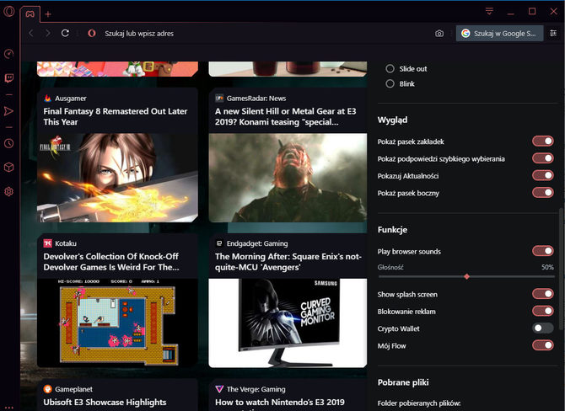
Task: Click the Samsung curved monitor image
Action: pos(288,323)
